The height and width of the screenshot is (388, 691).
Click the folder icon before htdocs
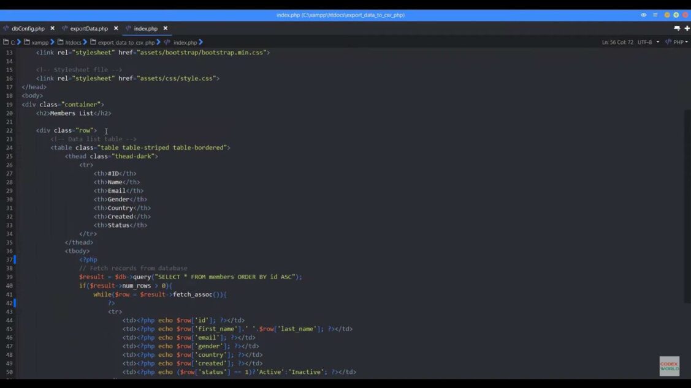(60, 42)
